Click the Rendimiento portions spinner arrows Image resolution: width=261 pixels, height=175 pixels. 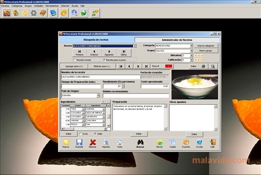(123, 86)
